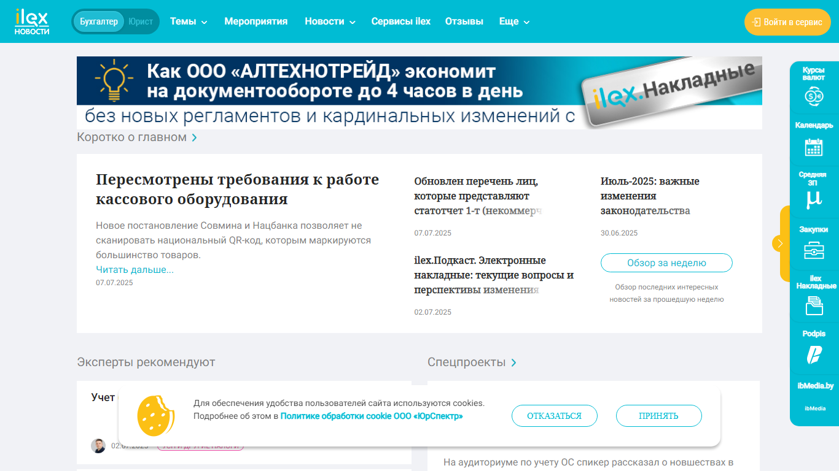Open article Обновлен перечень лиц статотчет 1-т
The width and height of the screenshot is (839, 471).
tap(479, 196)
